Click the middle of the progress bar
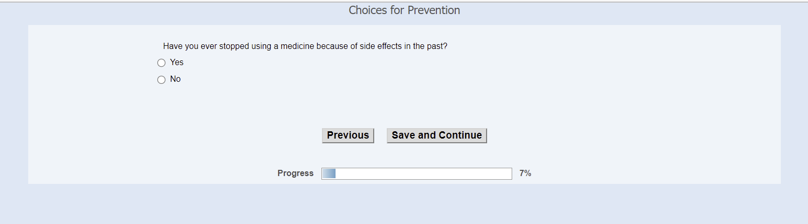This screenshot has height=224, width=808. coord(417,173)
